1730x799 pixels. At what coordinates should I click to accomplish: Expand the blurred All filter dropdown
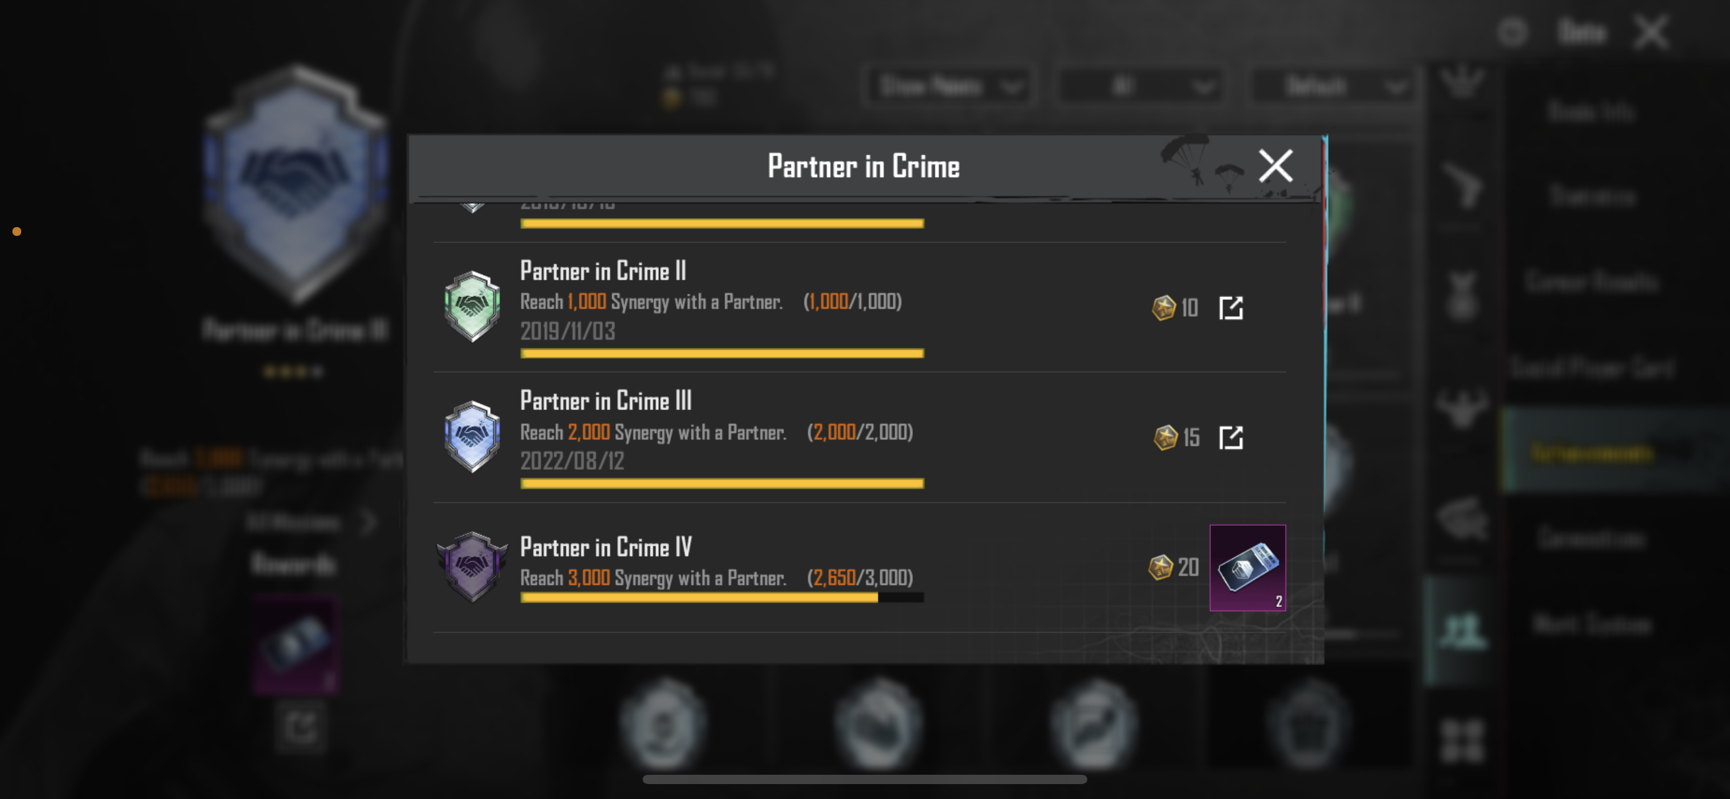1139,86
